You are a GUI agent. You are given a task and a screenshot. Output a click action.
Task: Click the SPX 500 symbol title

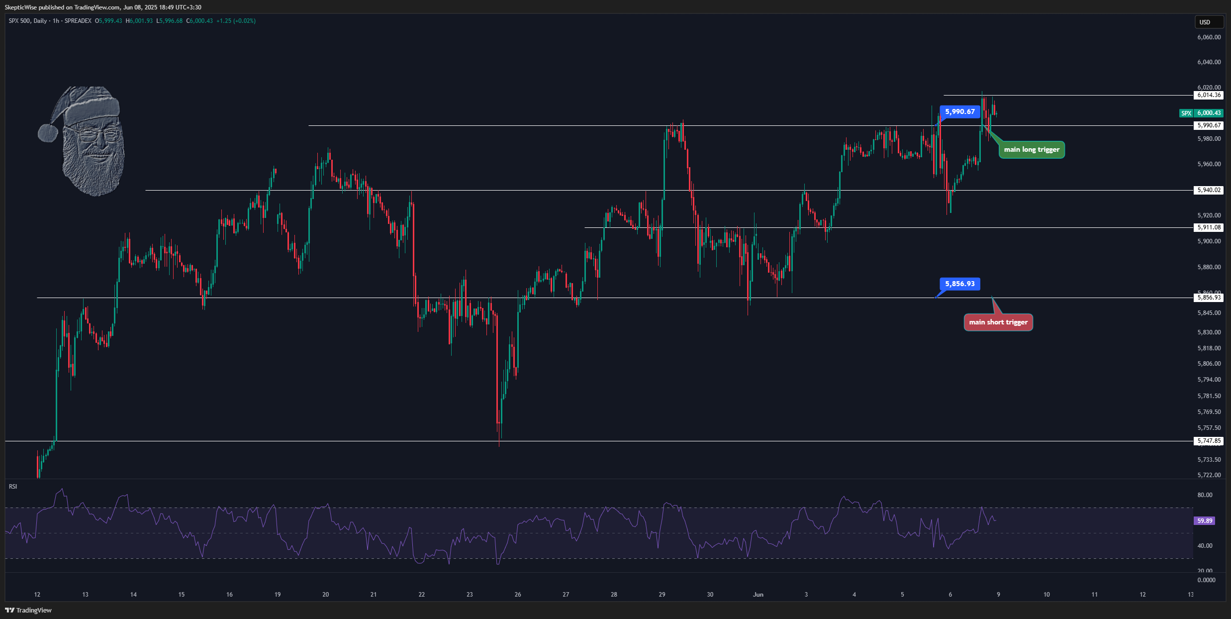(x=19, y=21)
